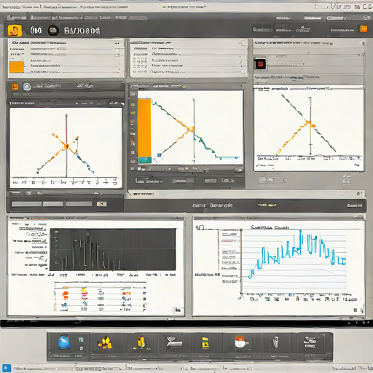Open the blue globe icon in the bottom dock
This screenshot has width=373, height=373.
tap(64, 342)
